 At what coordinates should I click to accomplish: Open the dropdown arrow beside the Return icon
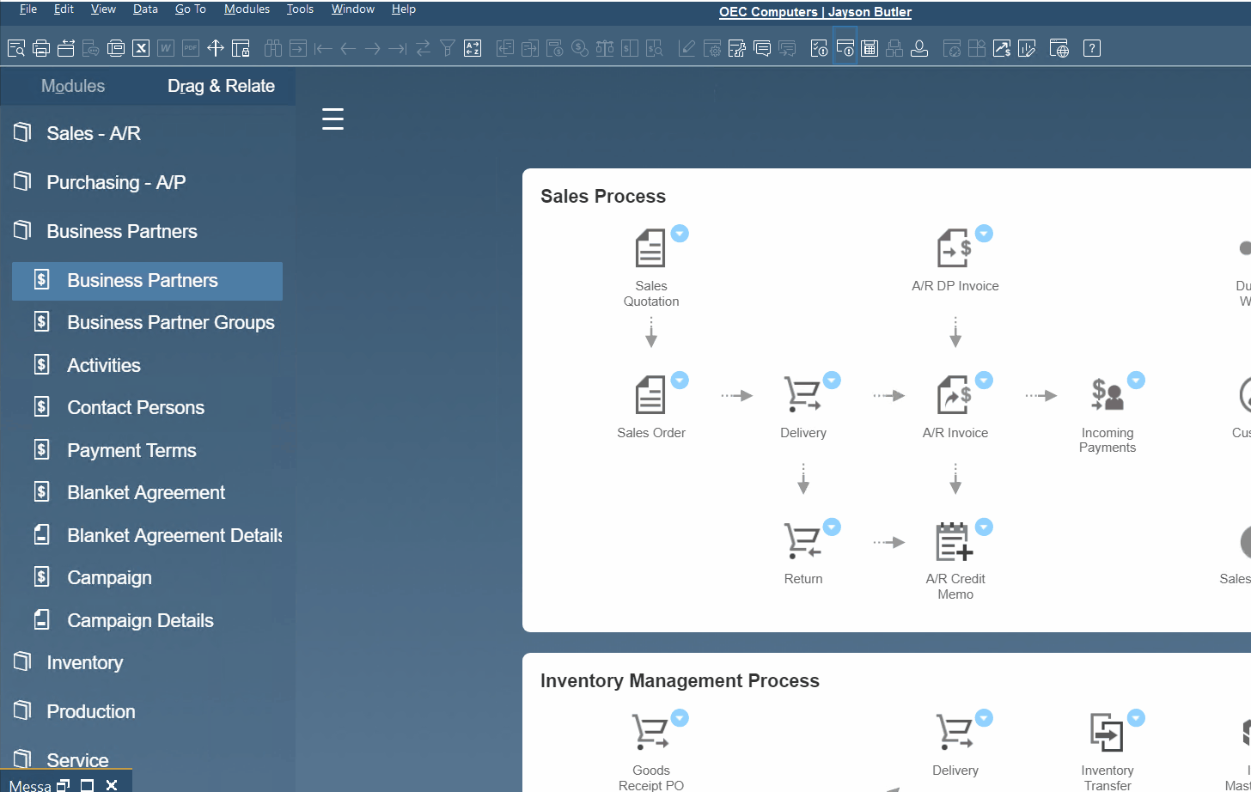pyautogui.click(x=832, y=527)
